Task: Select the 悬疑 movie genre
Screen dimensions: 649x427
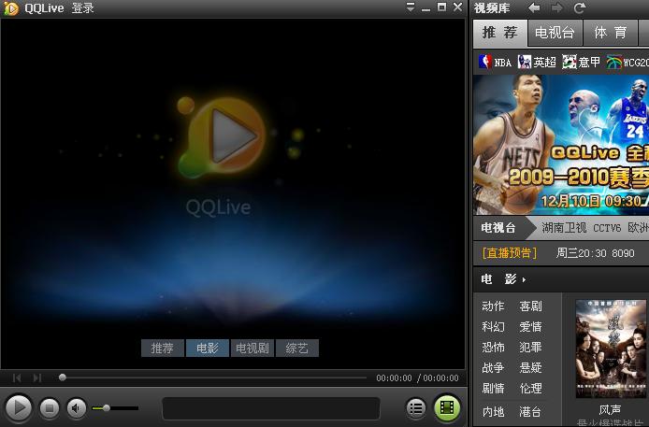Action: pos(530,368)
